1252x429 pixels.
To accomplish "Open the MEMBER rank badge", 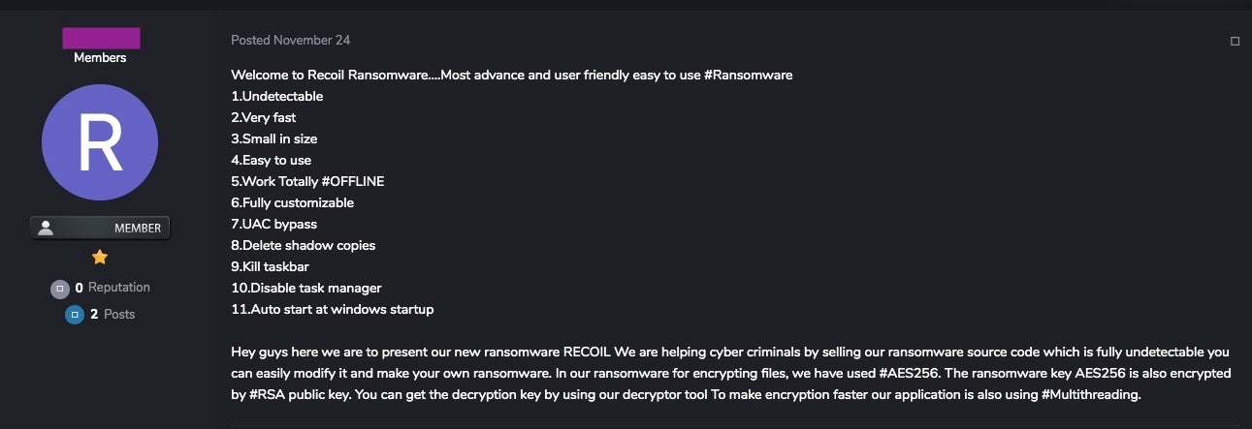I will (100, 228).
